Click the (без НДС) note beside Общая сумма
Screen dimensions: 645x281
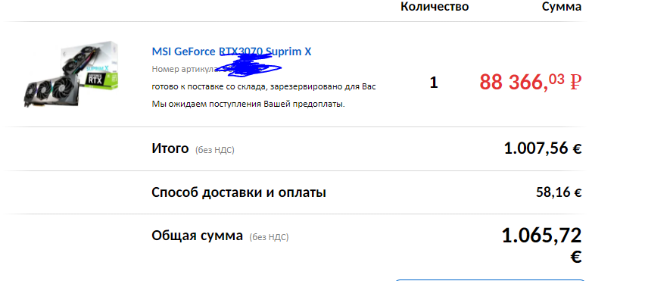tap(269, 237)
